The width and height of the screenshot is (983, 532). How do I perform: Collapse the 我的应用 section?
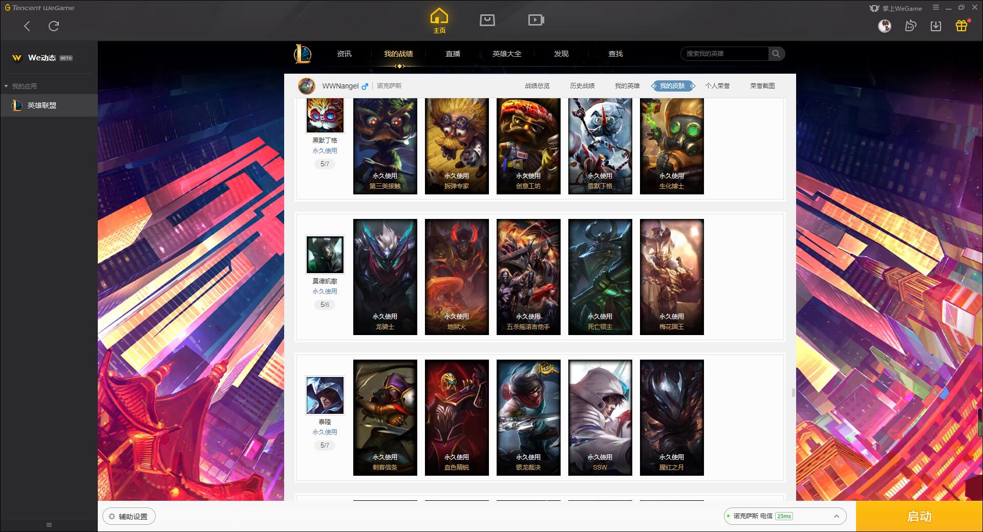tap(20, 86)
